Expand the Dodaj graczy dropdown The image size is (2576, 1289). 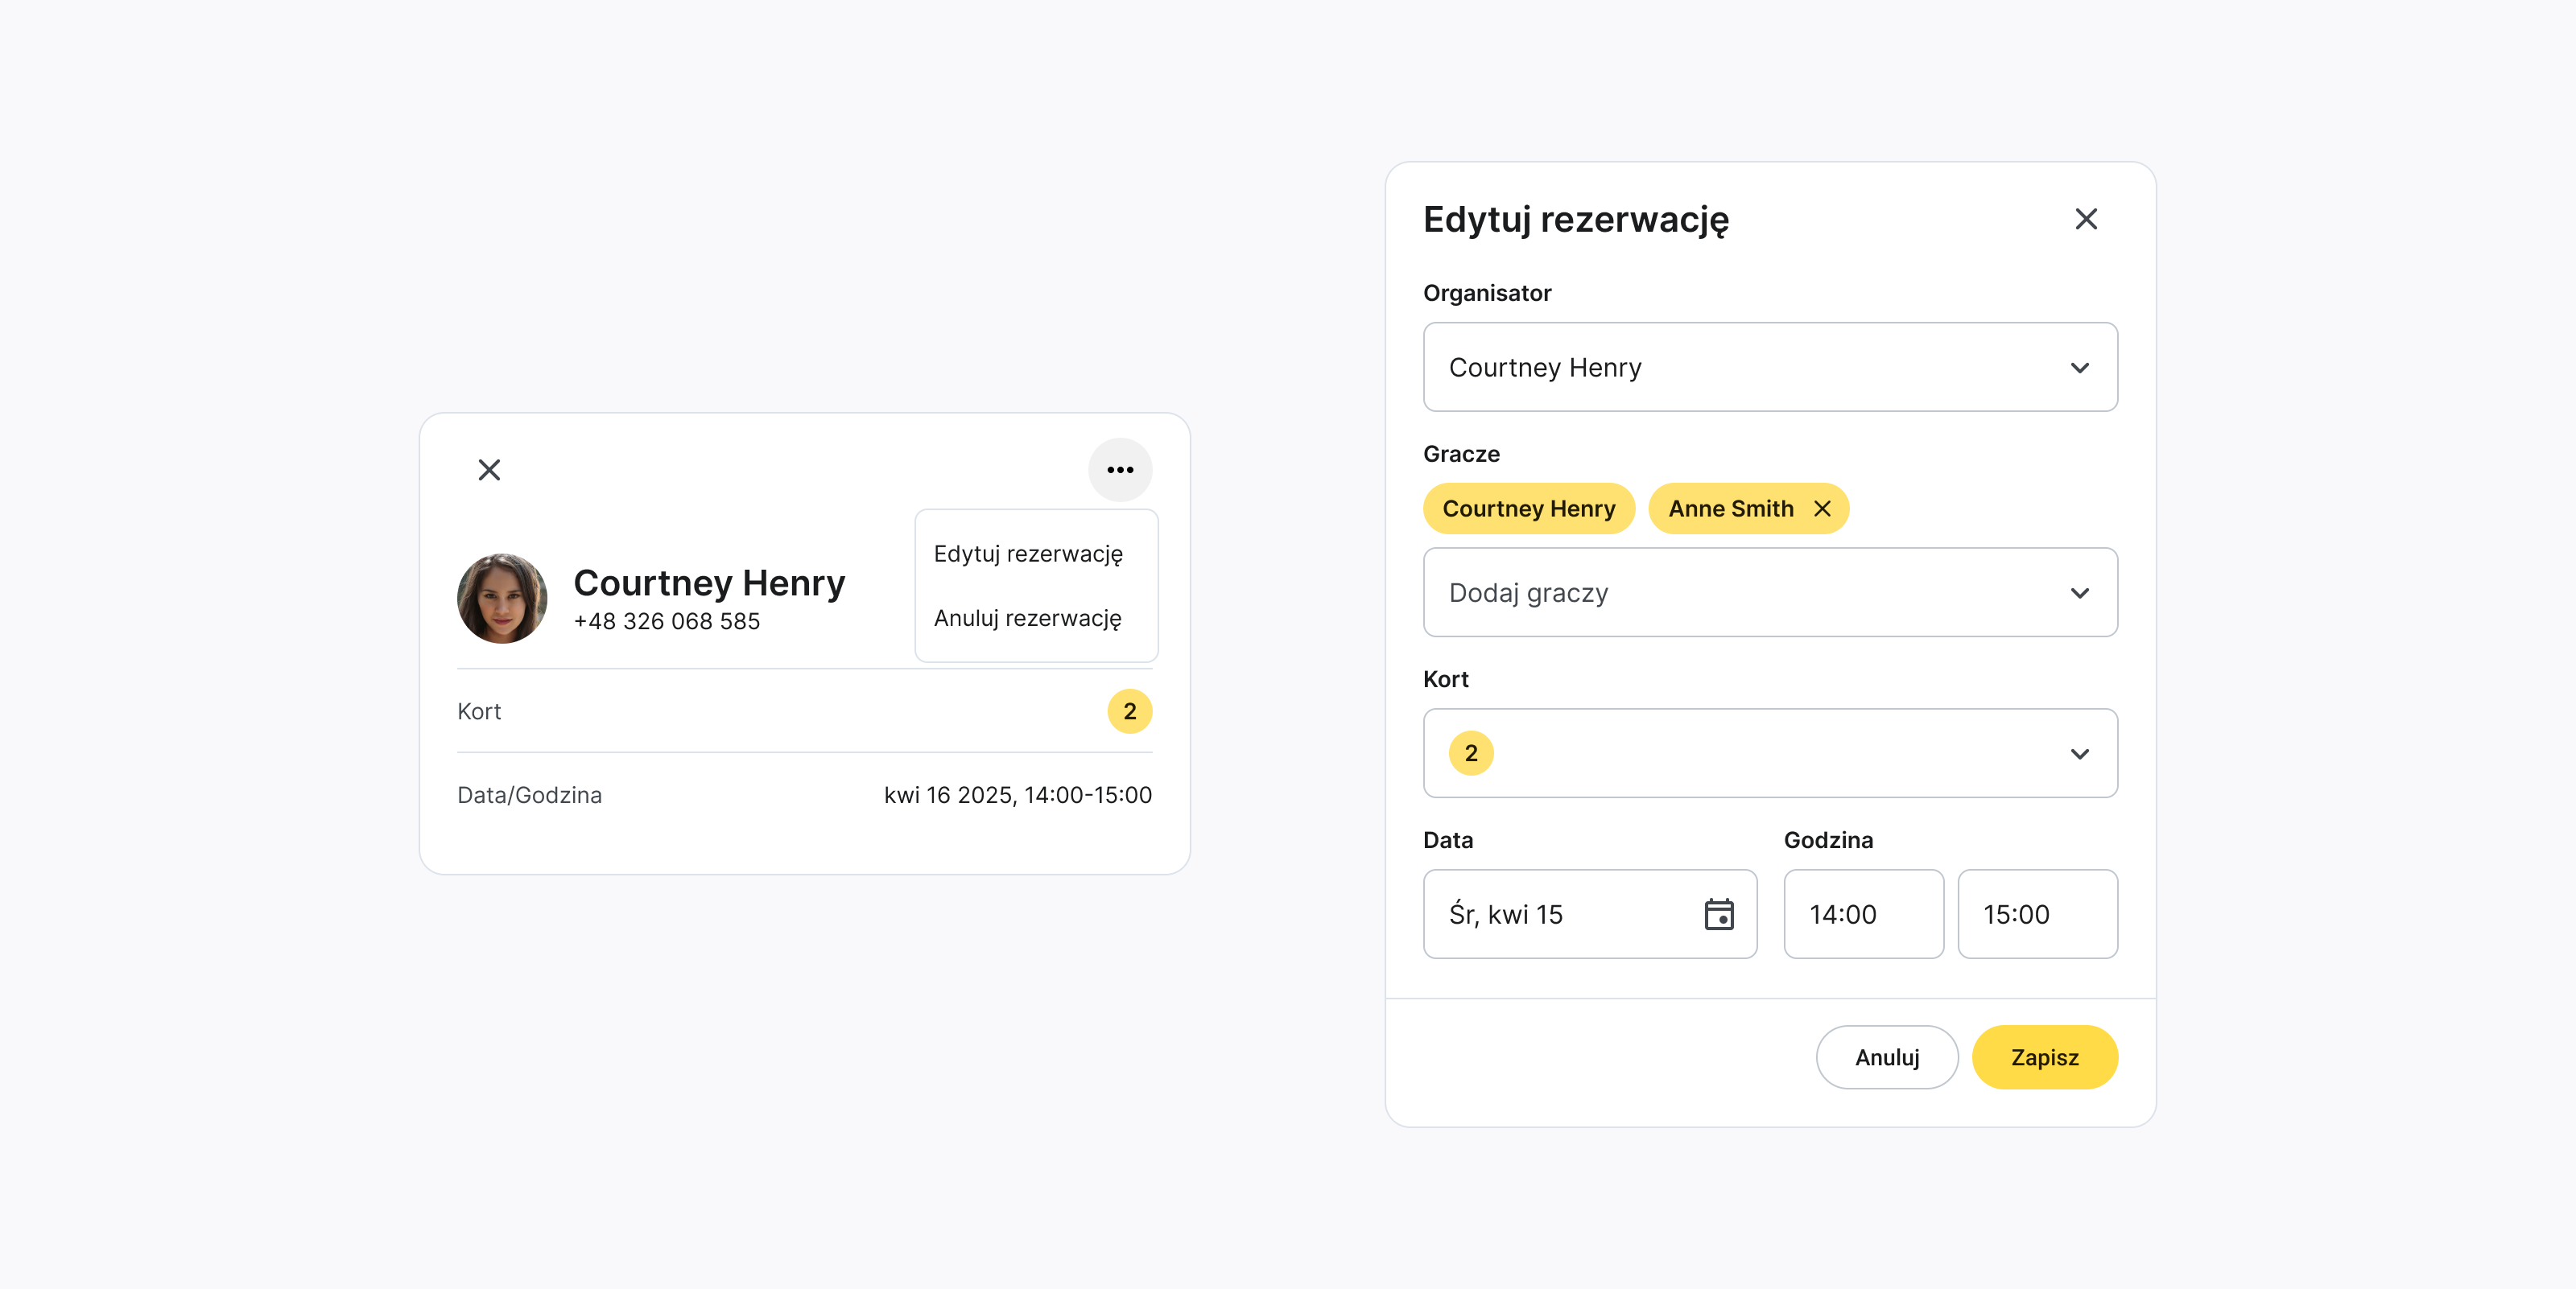tap(1769, 592)
